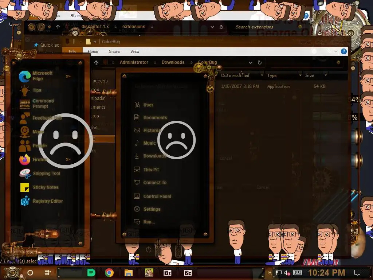Click the muted volume tray icon
Screen dimensions: 373x280
[287, 273]
